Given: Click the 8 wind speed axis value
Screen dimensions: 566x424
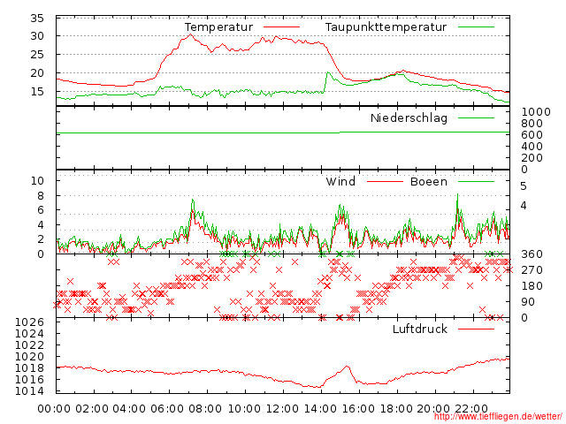Looking at the screenshot, I should point(41,196).
